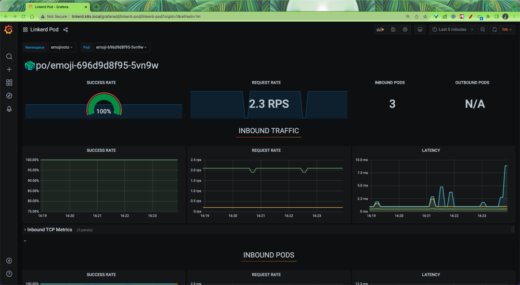Click the 100% success gauge
Image resolution: width=520 pixels, height=285 pixels.
104,105
